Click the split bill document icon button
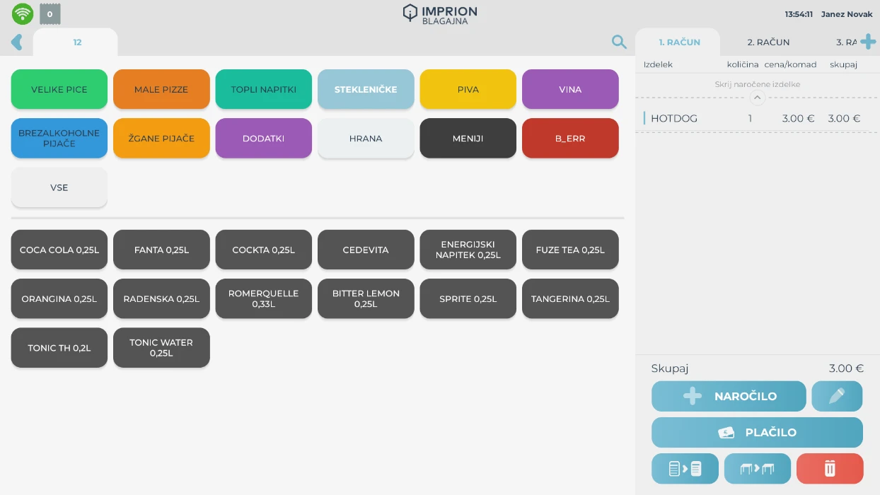The image size is (880, 495). (685, 468)
